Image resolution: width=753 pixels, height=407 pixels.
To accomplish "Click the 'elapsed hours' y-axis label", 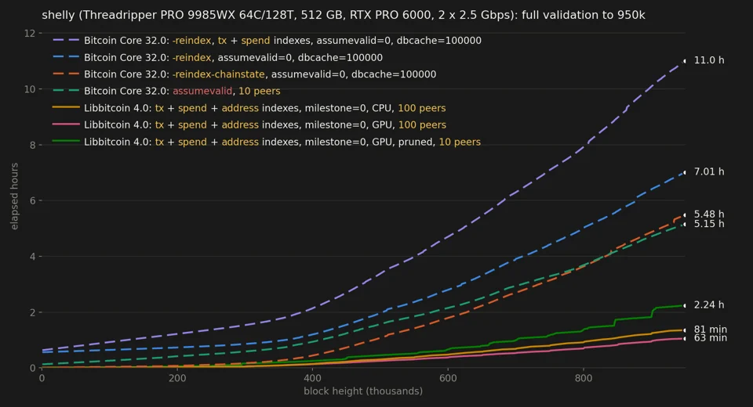I will 14,196.
